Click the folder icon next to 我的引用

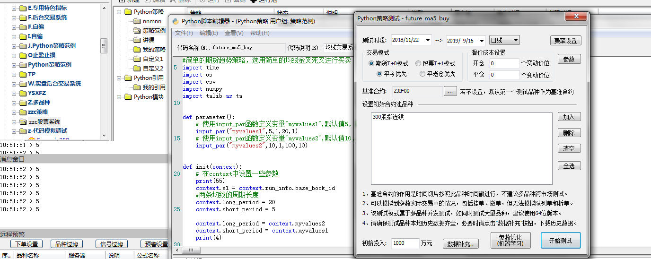pyautogui.click(x=137, y=87)
